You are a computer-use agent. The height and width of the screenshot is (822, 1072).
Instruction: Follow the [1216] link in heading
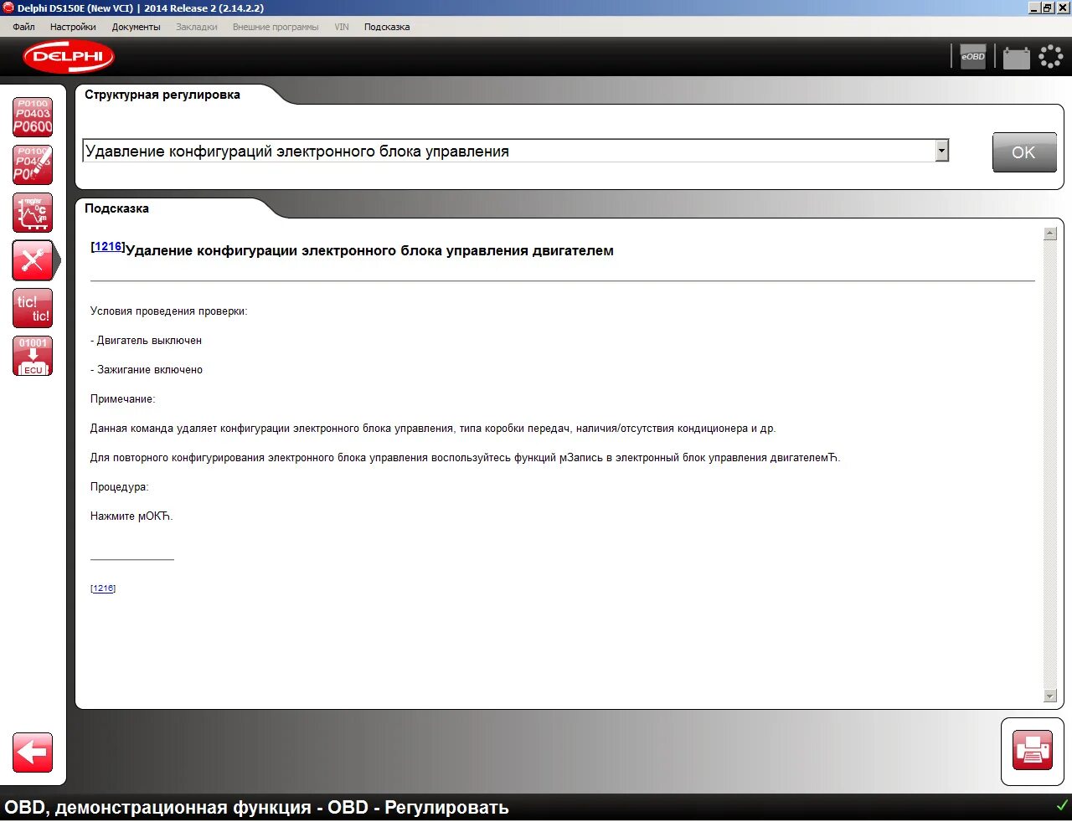(108, 246)
